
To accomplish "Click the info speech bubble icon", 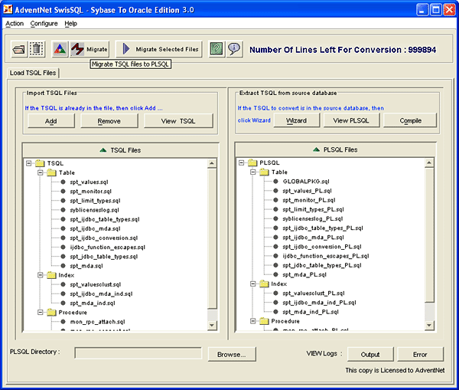I will [x=234, y=49].
